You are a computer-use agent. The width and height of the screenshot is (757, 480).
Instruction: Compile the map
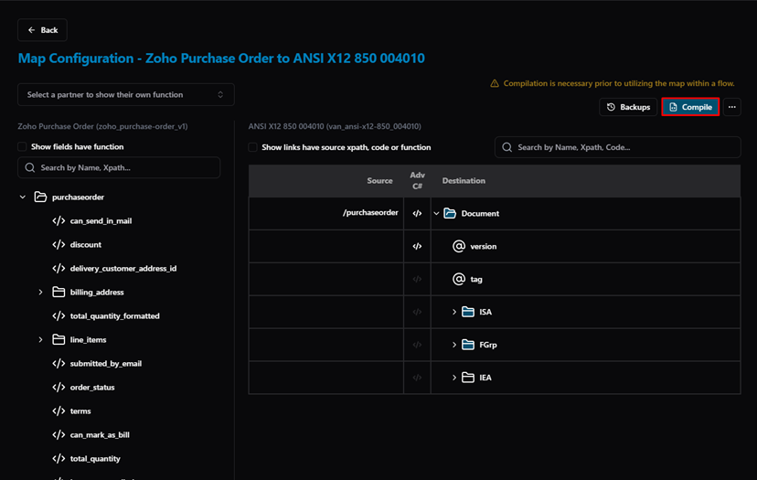[x=690, y=107]
